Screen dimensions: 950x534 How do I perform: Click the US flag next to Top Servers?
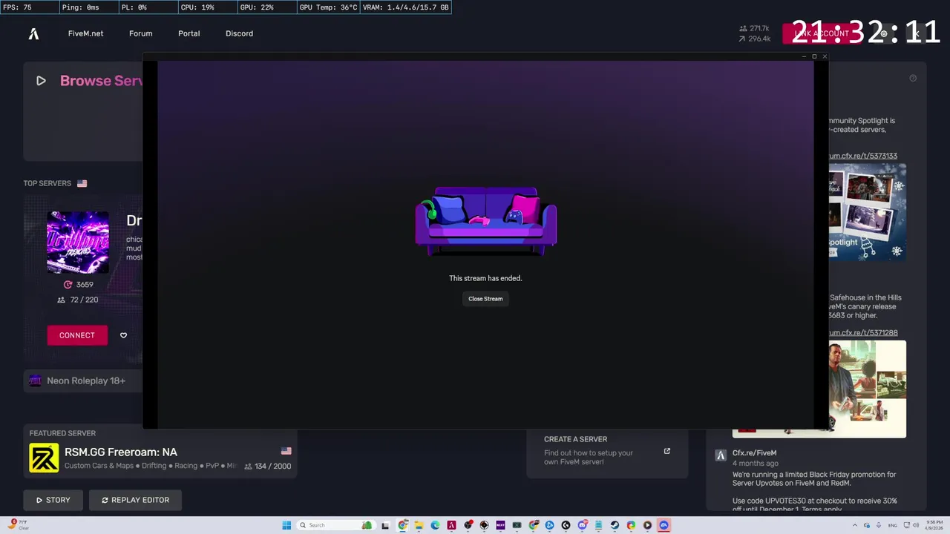tap(82, 183)
